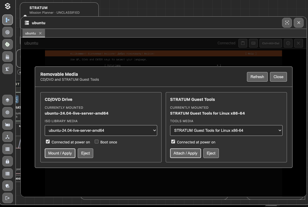The height and width of the screenshot is (207, 308).
Task: Open the ammunition bullets sidebar icon
Action: tap(8, 57)
